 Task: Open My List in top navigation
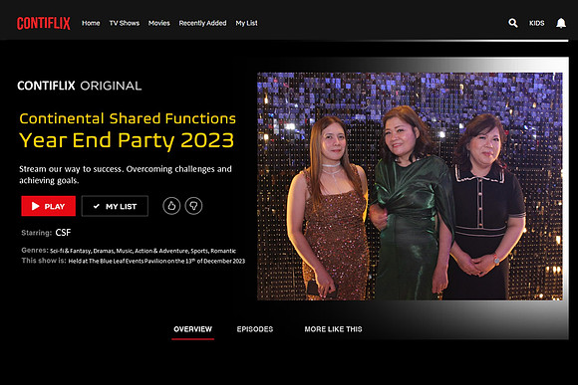pos(246,23)
